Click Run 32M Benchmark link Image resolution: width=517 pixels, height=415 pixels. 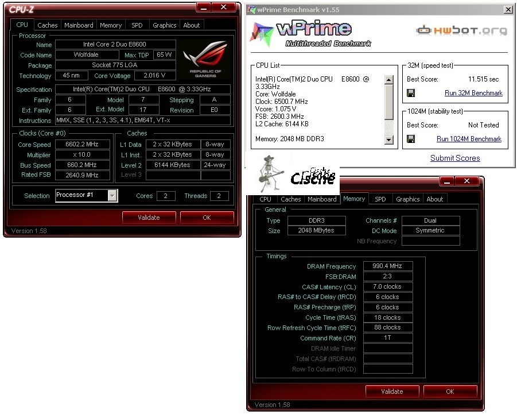point(473,93)
